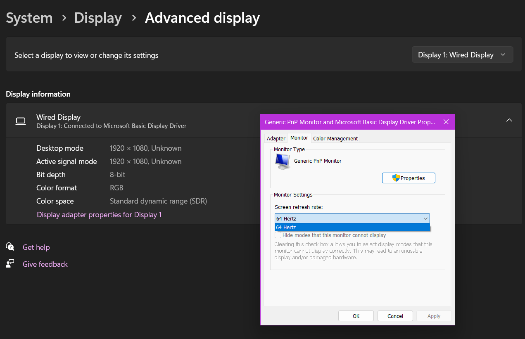Viewport: 525px width, 339px height.
Task: Go to System in breadcrumb
Action: 29,18
